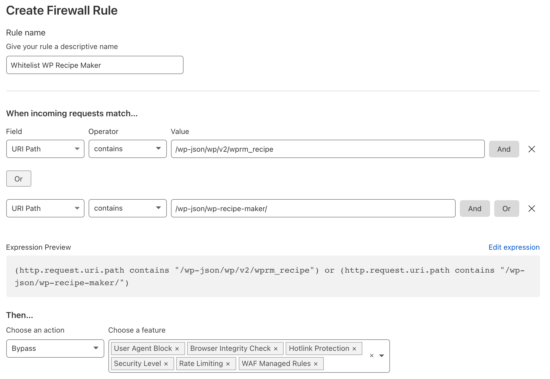Click the Create Firewall Rule heading
The height and width of the screenshot is (379, 550).
[x=62, y=10]
